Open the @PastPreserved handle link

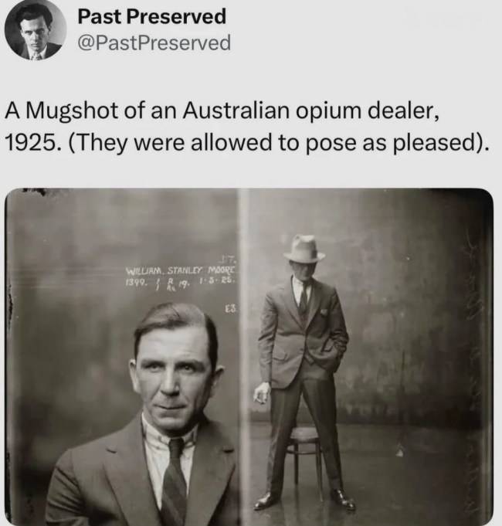click(x=154, y=42)
